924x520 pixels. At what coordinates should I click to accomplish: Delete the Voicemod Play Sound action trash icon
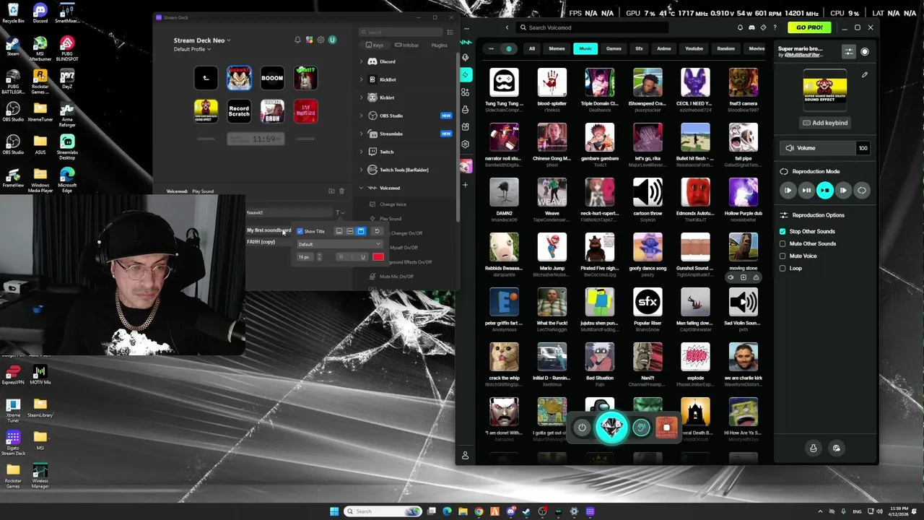(342, 191)
